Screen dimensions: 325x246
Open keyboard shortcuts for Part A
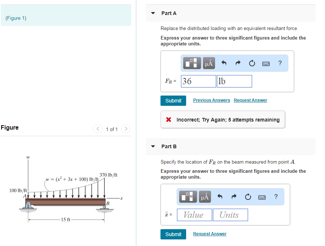(266, 63)
